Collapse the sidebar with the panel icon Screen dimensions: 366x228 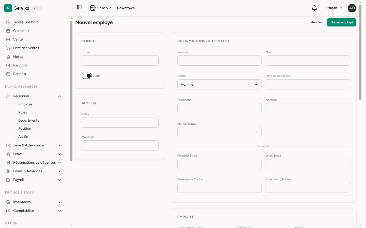coord(79,7)
